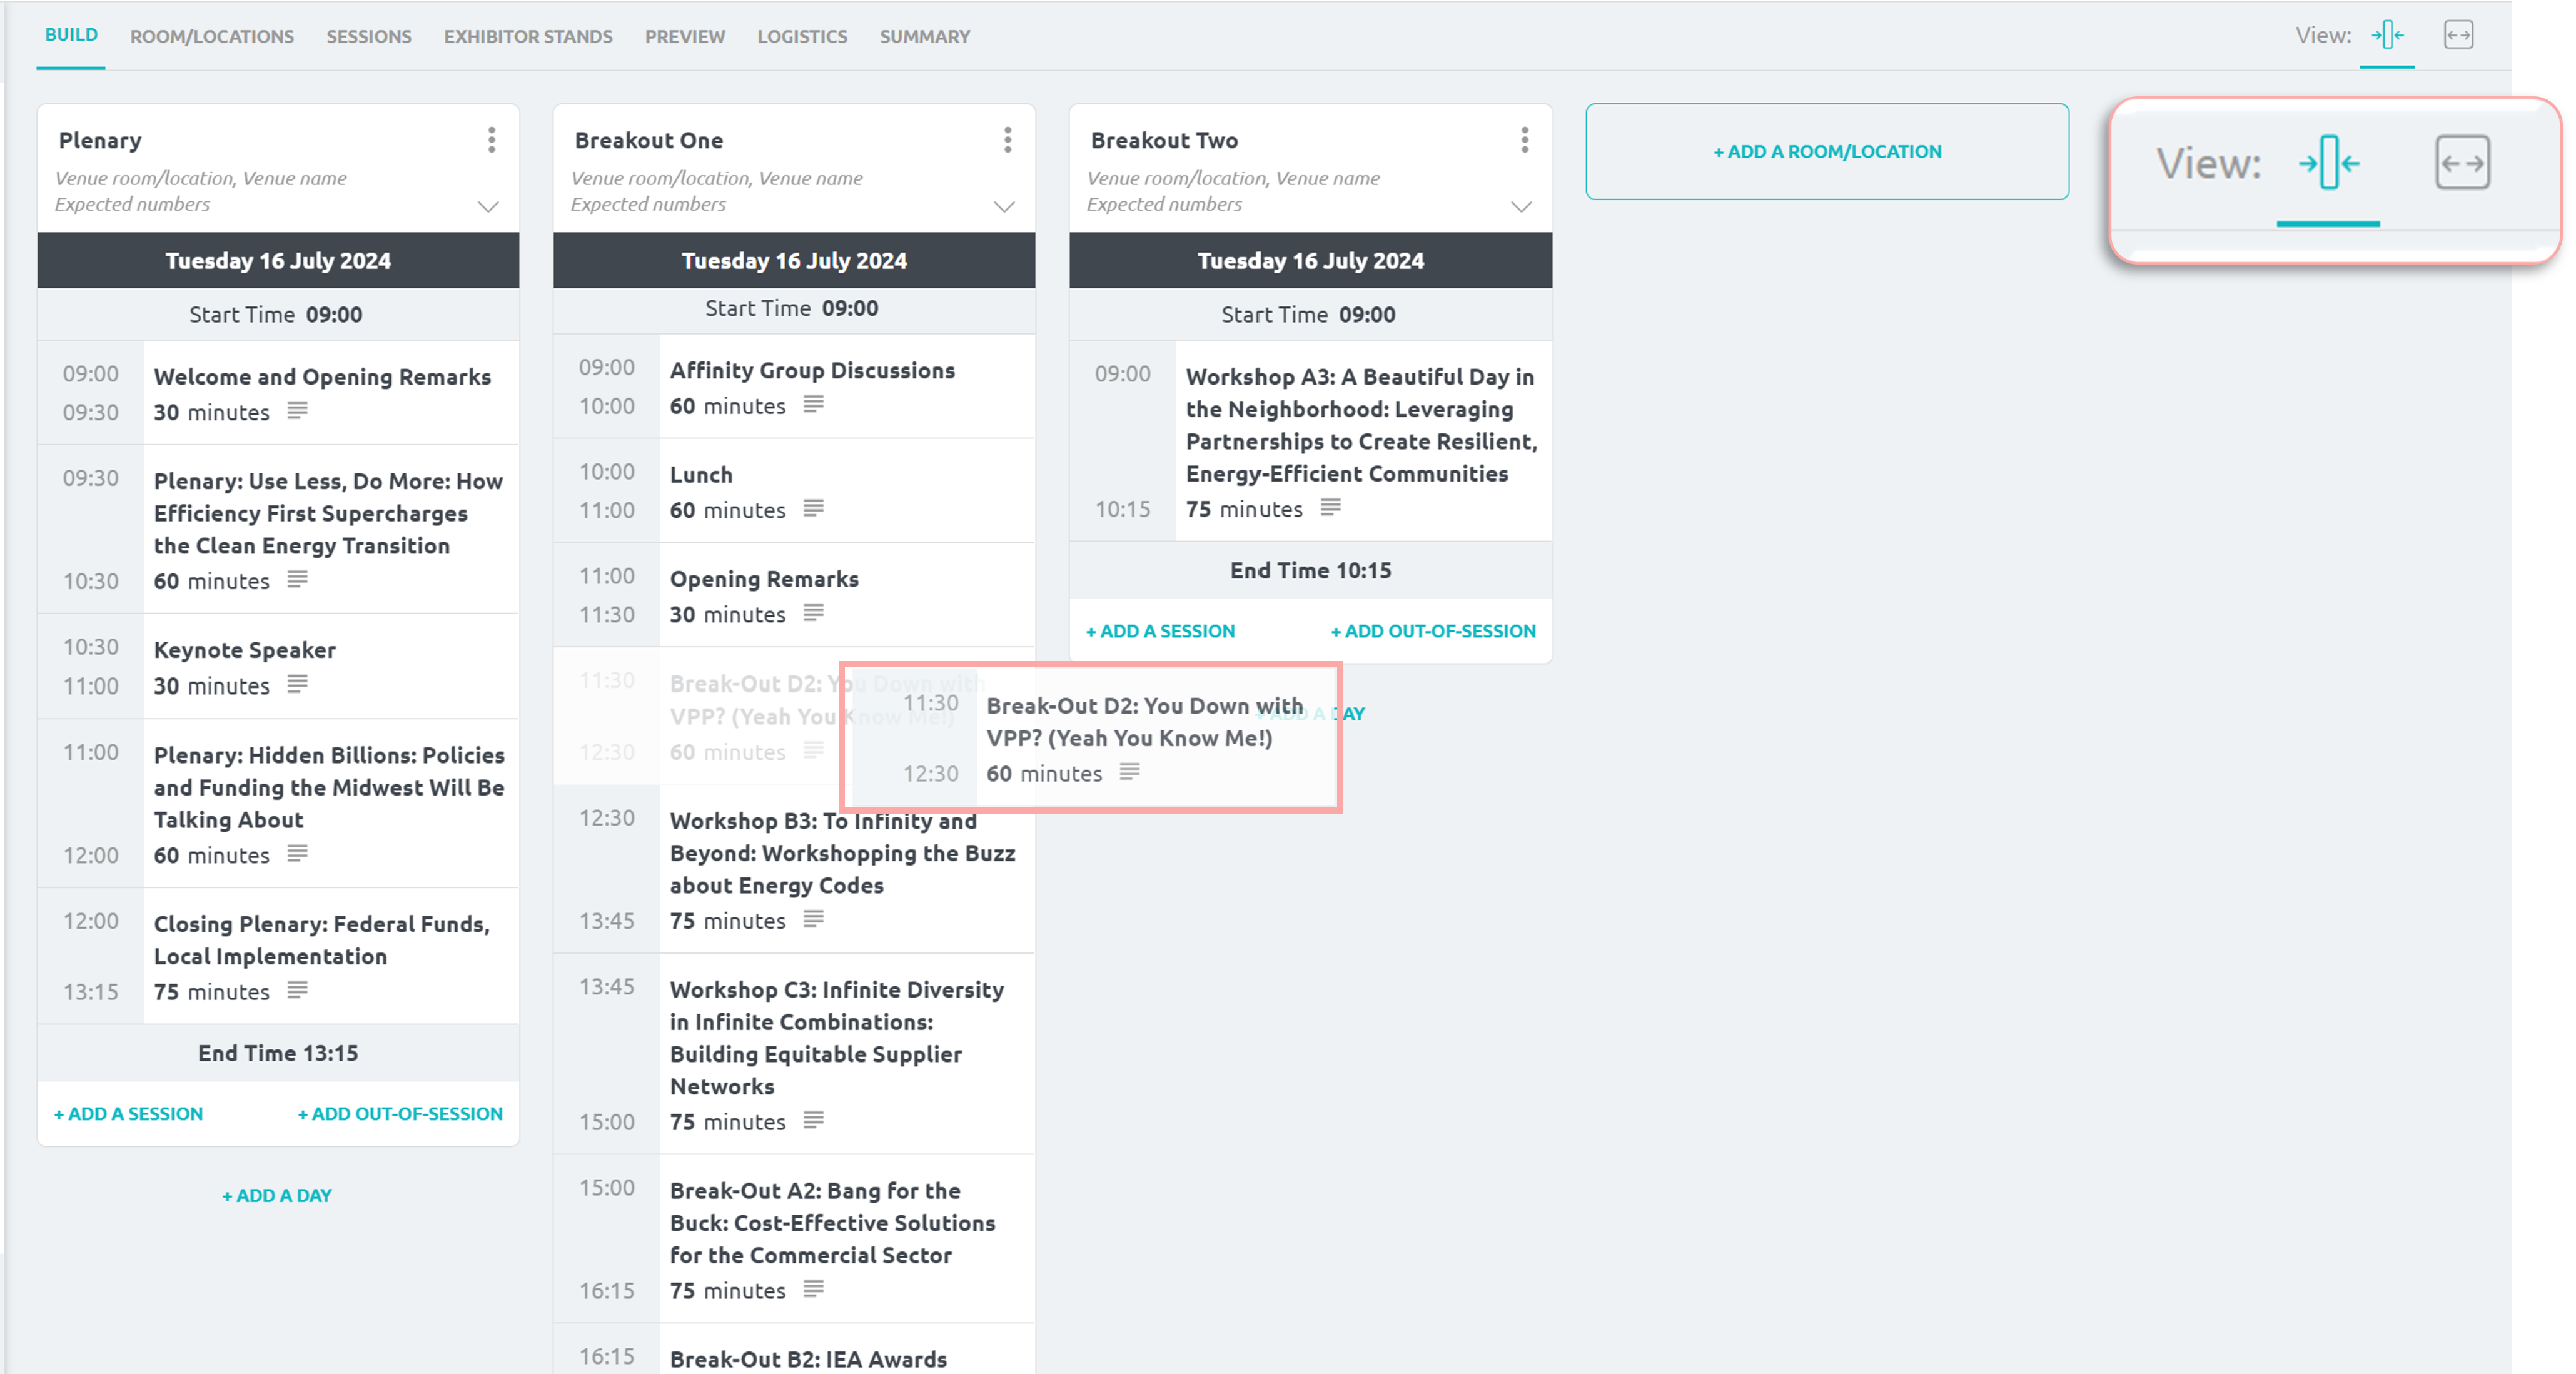Open notes icon for Workshop C3 session
The image size is (2576, 1374).
(813, 1120)
